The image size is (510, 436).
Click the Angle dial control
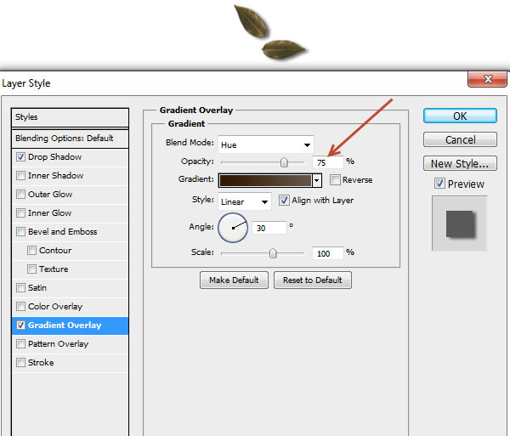click(233, 228)
